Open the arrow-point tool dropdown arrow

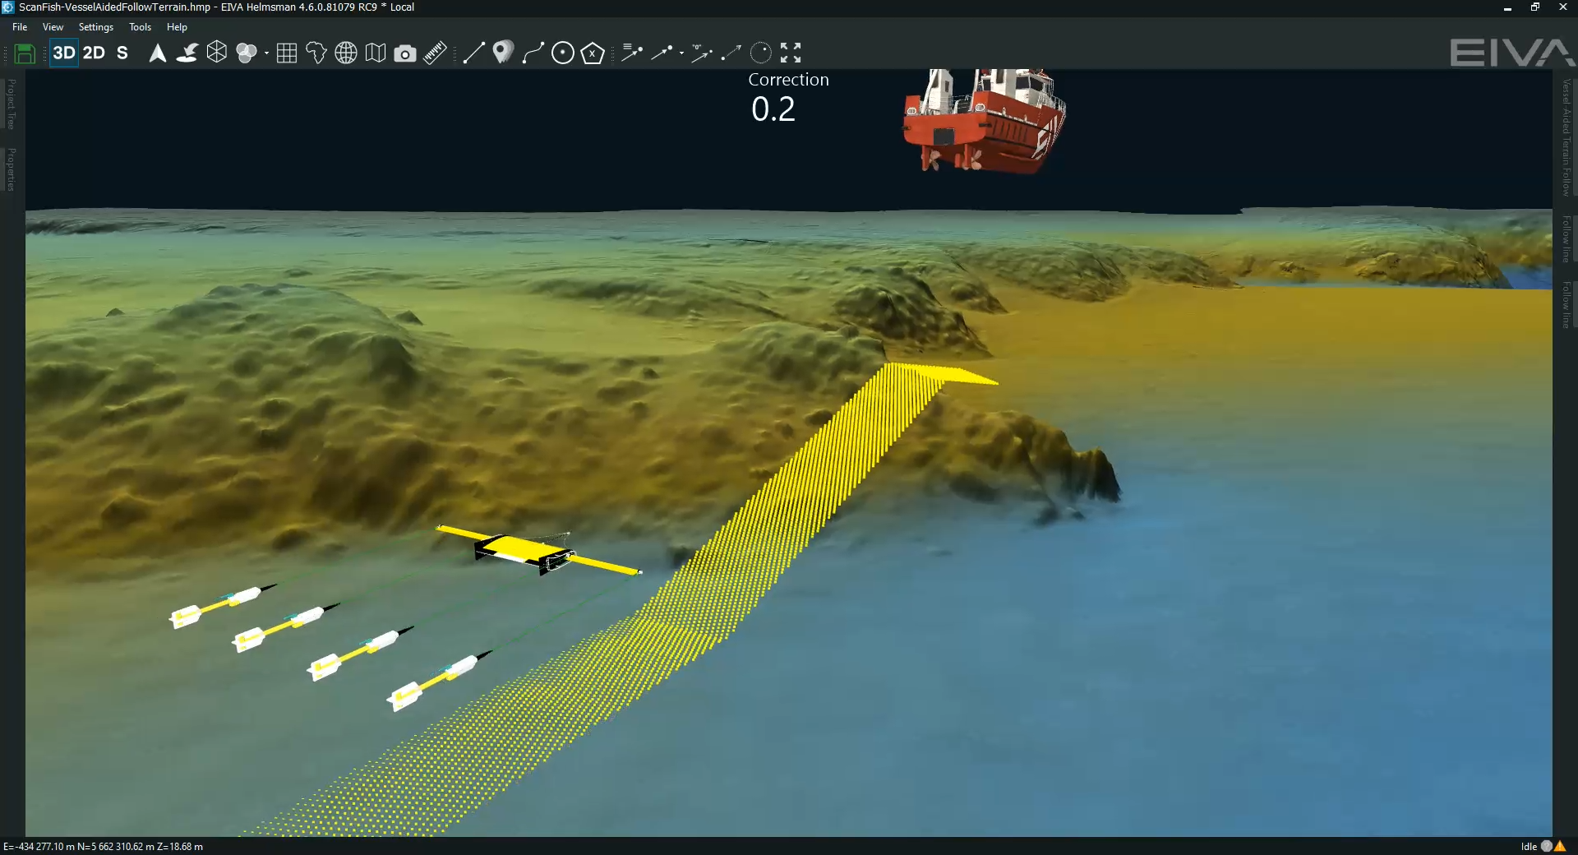(x=681, y=54)
